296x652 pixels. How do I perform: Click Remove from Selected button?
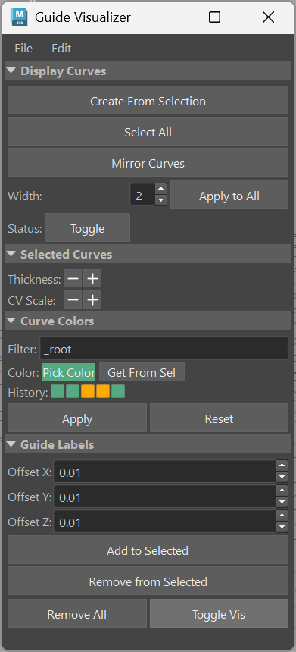pos(148,581)
